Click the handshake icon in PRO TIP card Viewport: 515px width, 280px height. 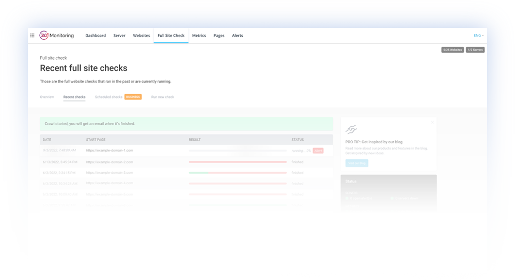(351, 129)
